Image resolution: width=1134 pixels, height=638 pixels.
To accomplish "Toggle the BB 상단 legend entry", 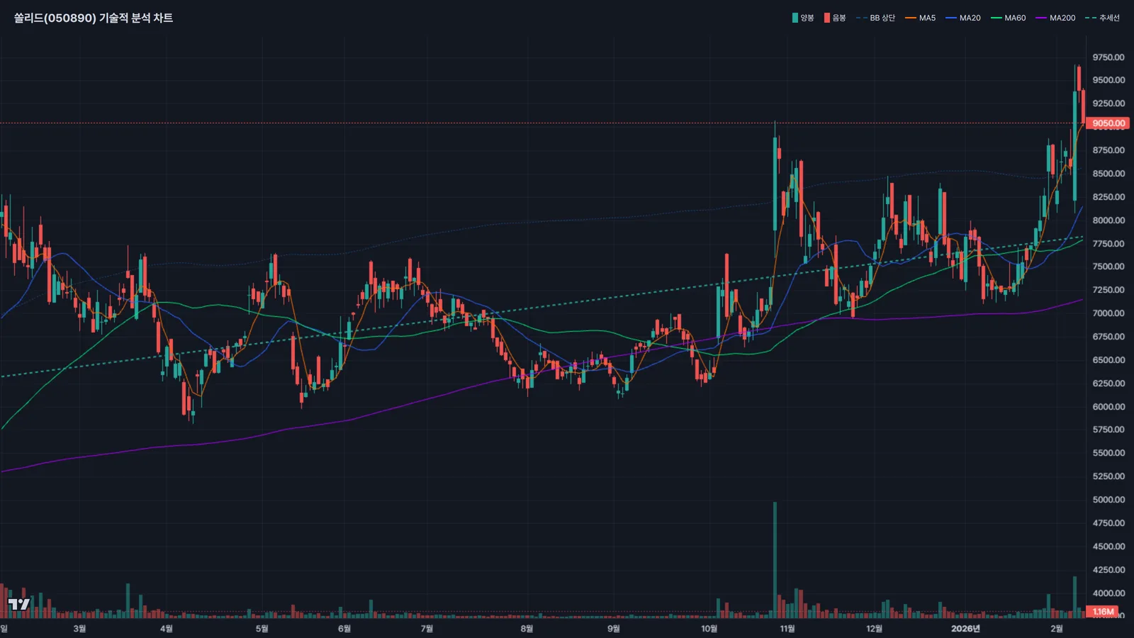I will (x=876, y=18).
